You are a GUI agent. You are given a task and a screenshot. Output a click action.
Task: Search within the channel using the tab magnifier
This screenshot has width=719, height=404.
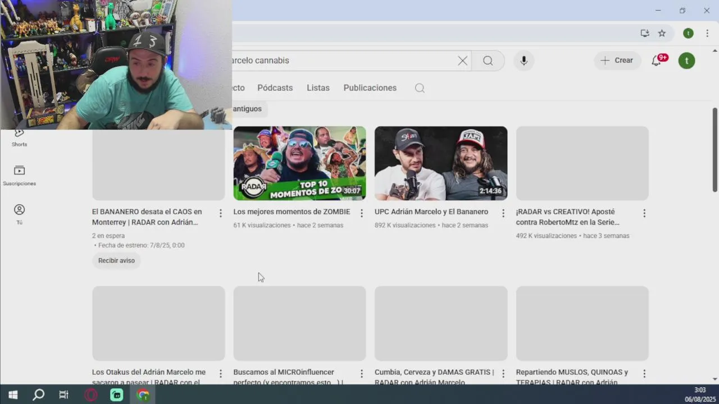420,88
